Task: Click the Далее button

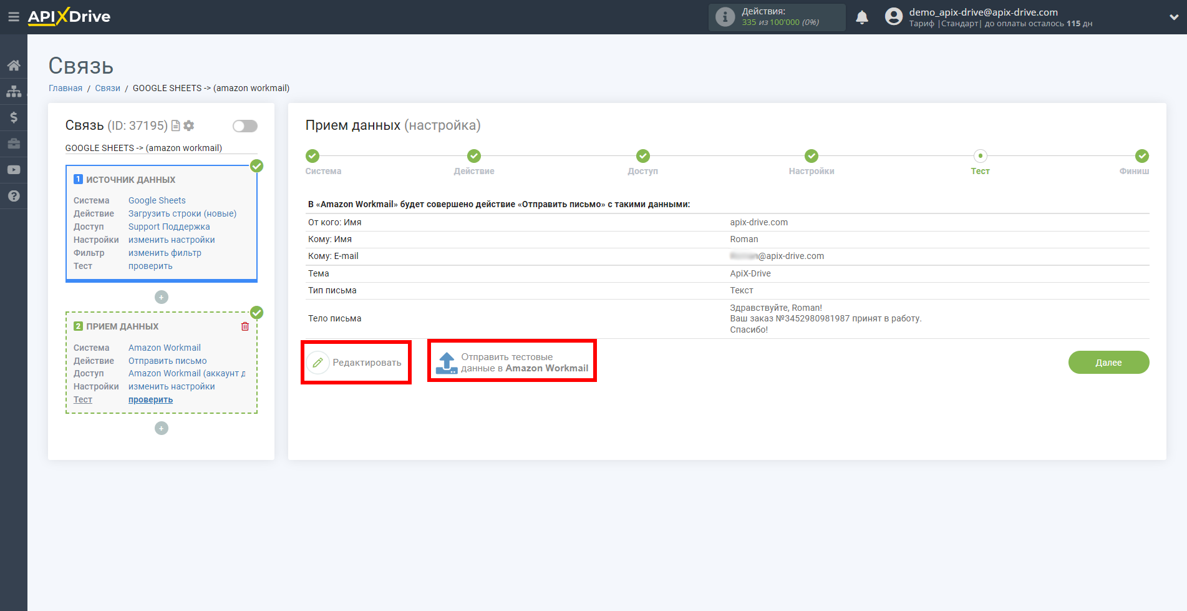Action: (1108, 363)
